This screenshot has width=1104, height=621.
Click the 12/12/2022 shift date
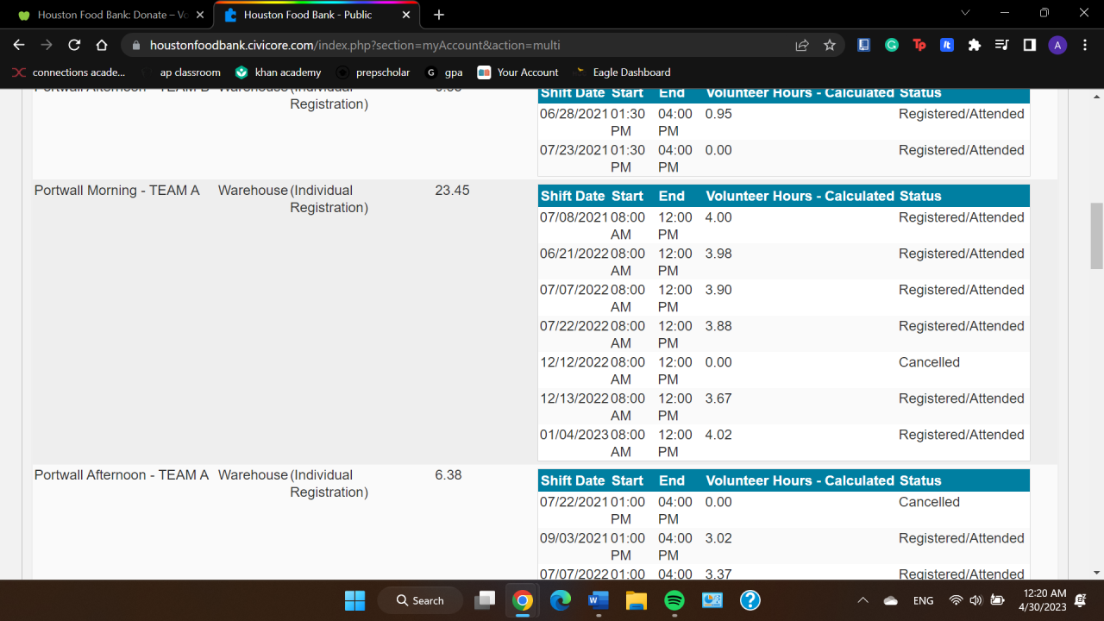coord(574,362)
